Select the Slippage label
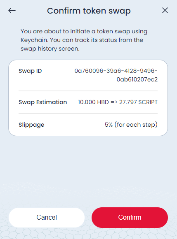Viewport: 177px width, 239px height. [x=31, y=125]
